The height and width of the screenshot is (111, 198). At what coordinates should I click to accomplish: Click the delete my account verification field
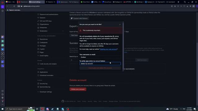point(100,64)
